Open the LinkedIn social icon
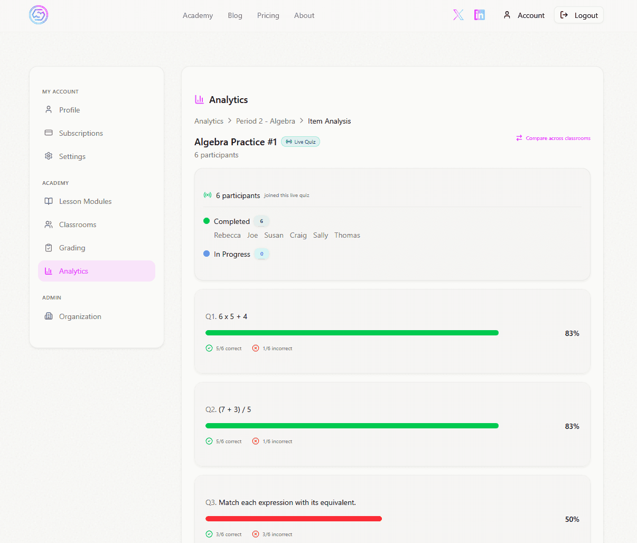 pyautogui.click(x=480, y=15)
